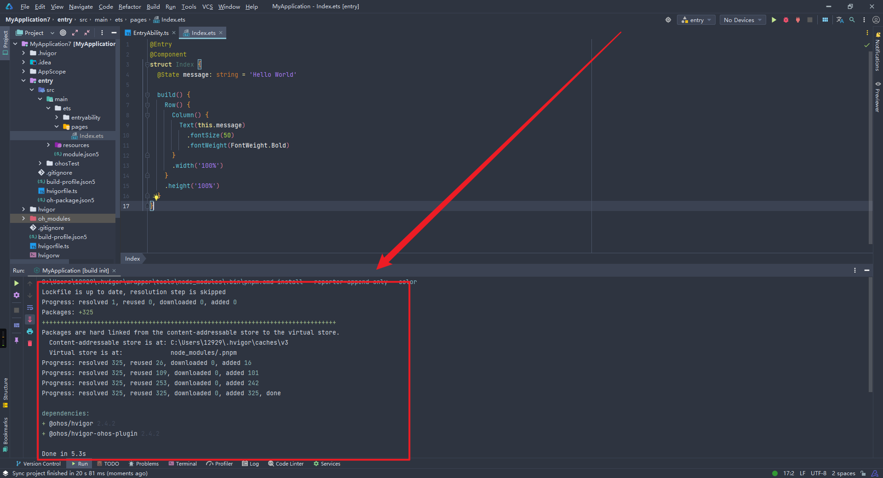This screenshot has height=478, width=883.
Task: Open Version Control tool window
Action: pyautogui.click(x=38, y=464)
